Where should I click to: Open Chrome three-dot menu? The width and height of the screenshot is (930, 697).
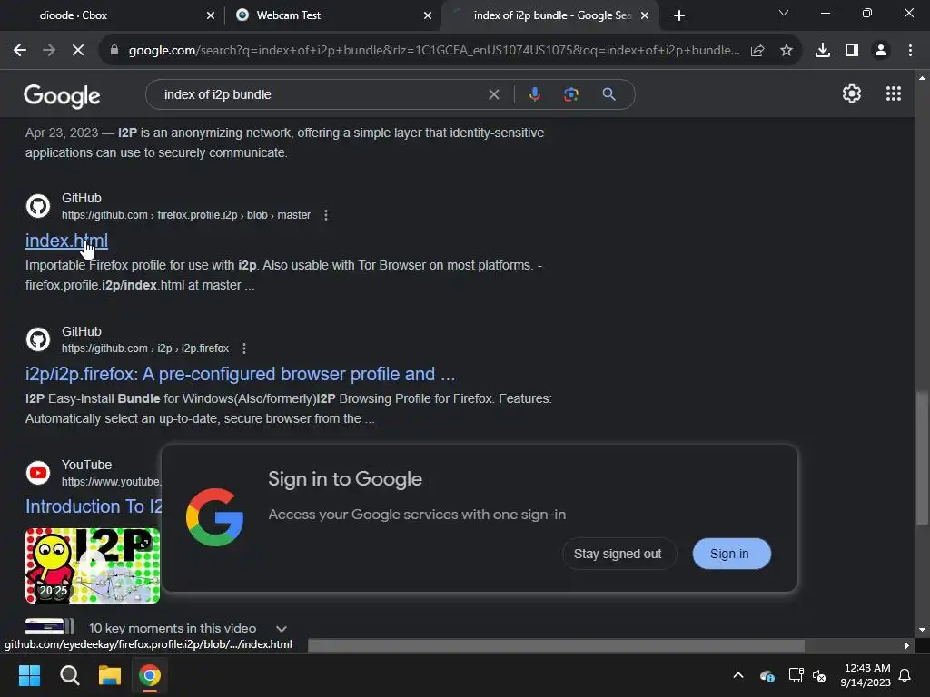point(910,51)
